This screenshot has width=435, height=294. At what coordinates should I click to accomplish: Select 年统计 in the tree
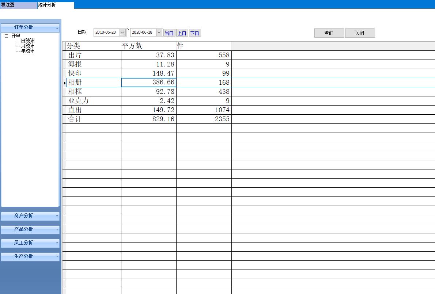(x=27, y=51)
